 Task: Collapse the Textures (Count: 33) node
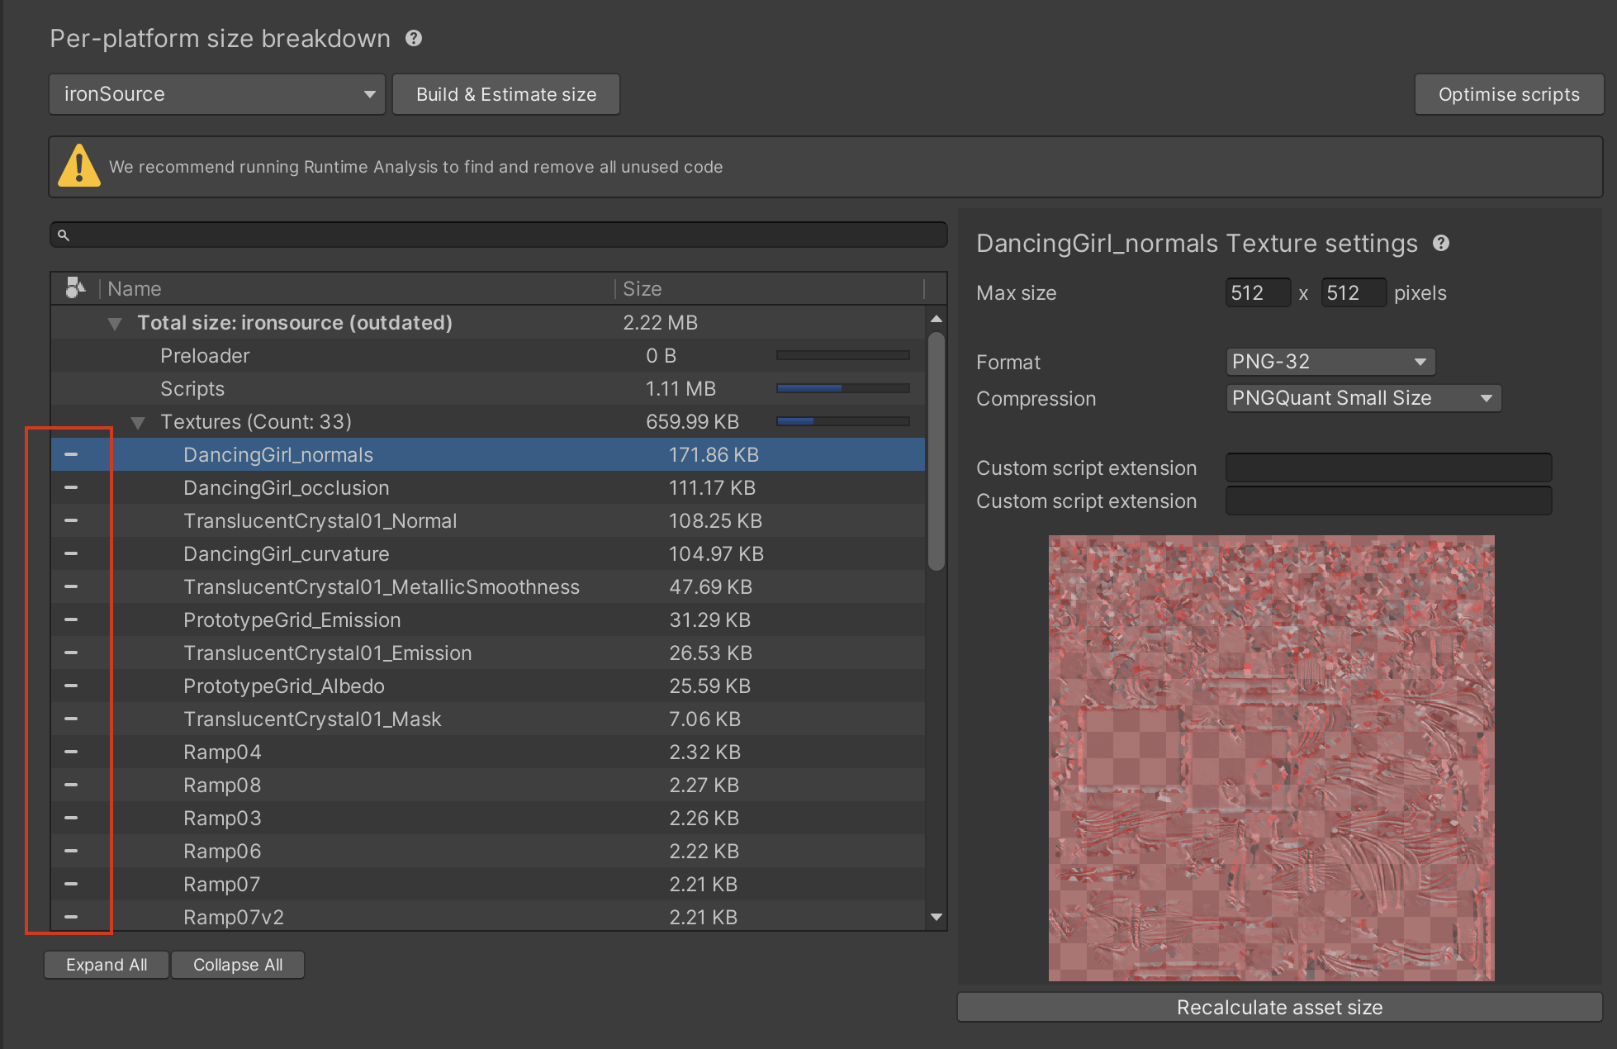[x=138, y=423]
